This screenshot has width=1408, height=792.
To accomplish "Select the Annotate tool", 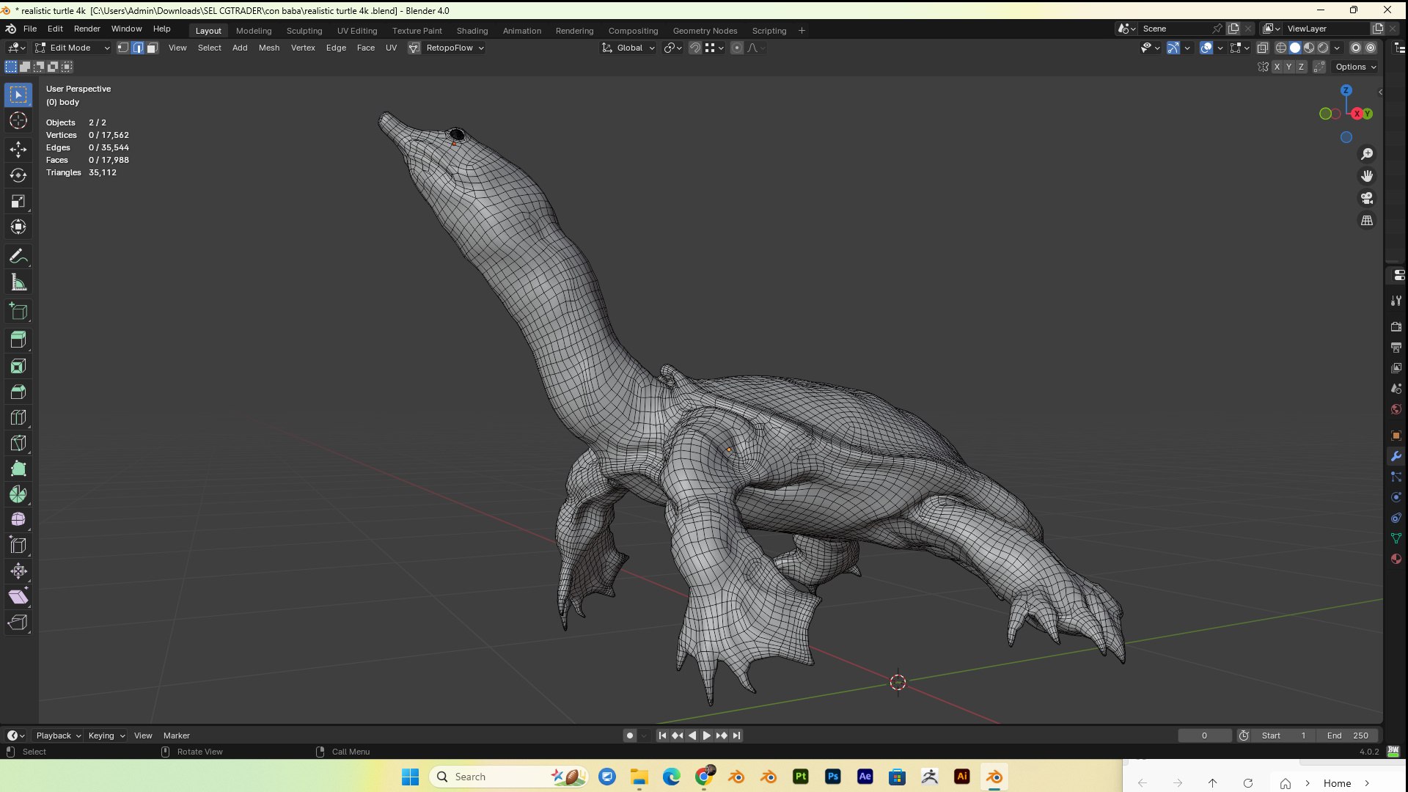I will 18,257.
